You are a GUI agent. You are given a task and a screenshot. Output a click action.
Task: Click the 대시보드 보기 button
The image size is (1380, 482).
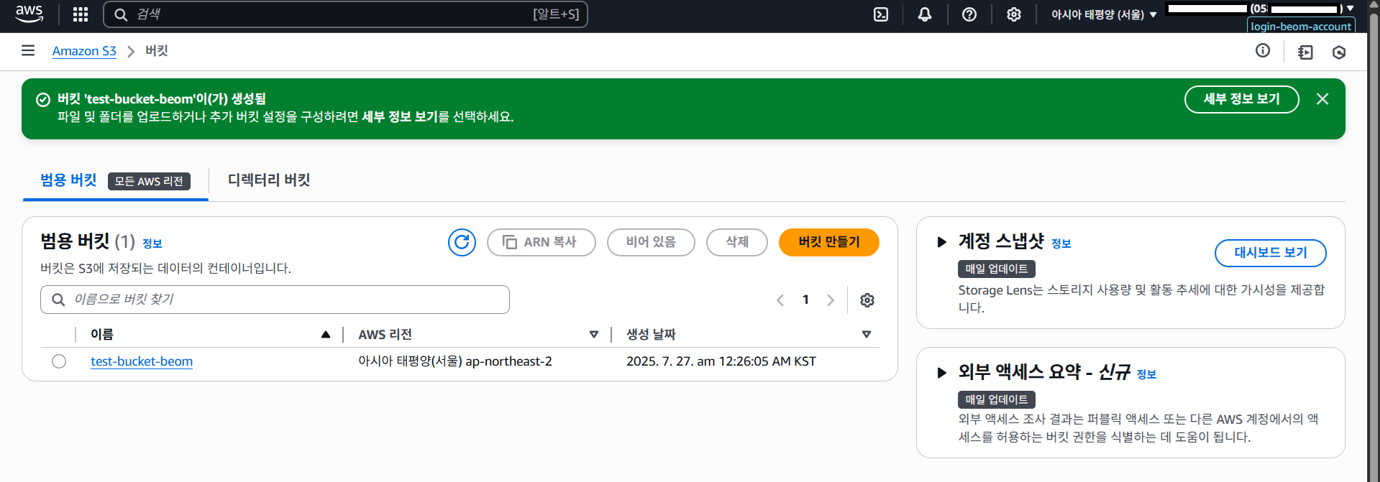[1271, 253]
